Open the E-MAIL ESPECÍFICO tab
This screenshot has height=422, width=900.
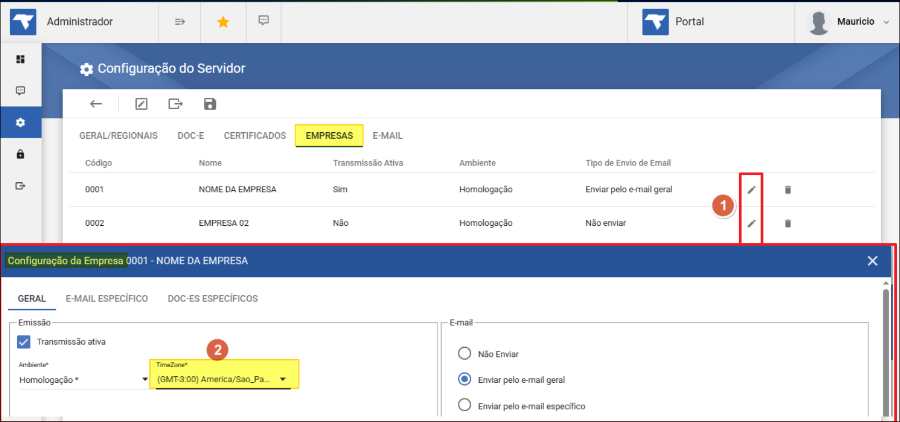107,298
